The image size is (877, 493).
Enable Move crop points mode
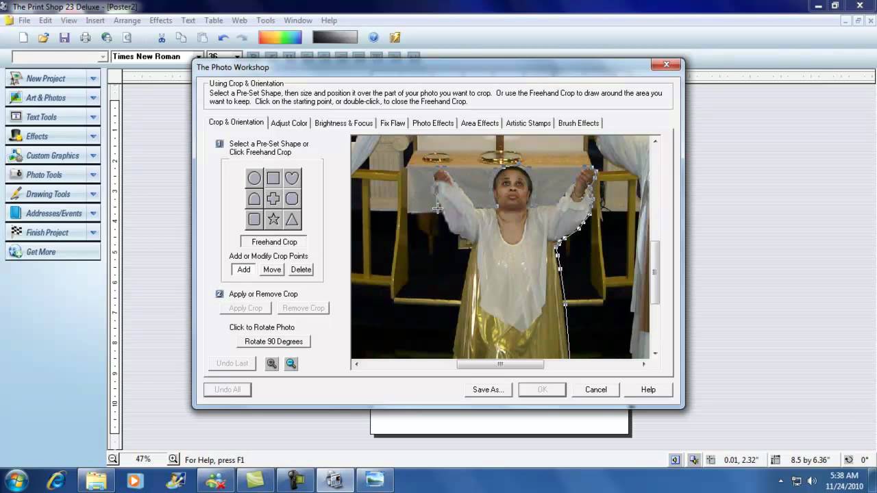[272, 270]
